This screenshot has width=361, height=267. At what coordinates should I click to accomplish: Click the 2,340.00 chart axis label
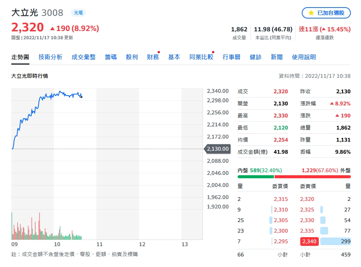[218, 91]
